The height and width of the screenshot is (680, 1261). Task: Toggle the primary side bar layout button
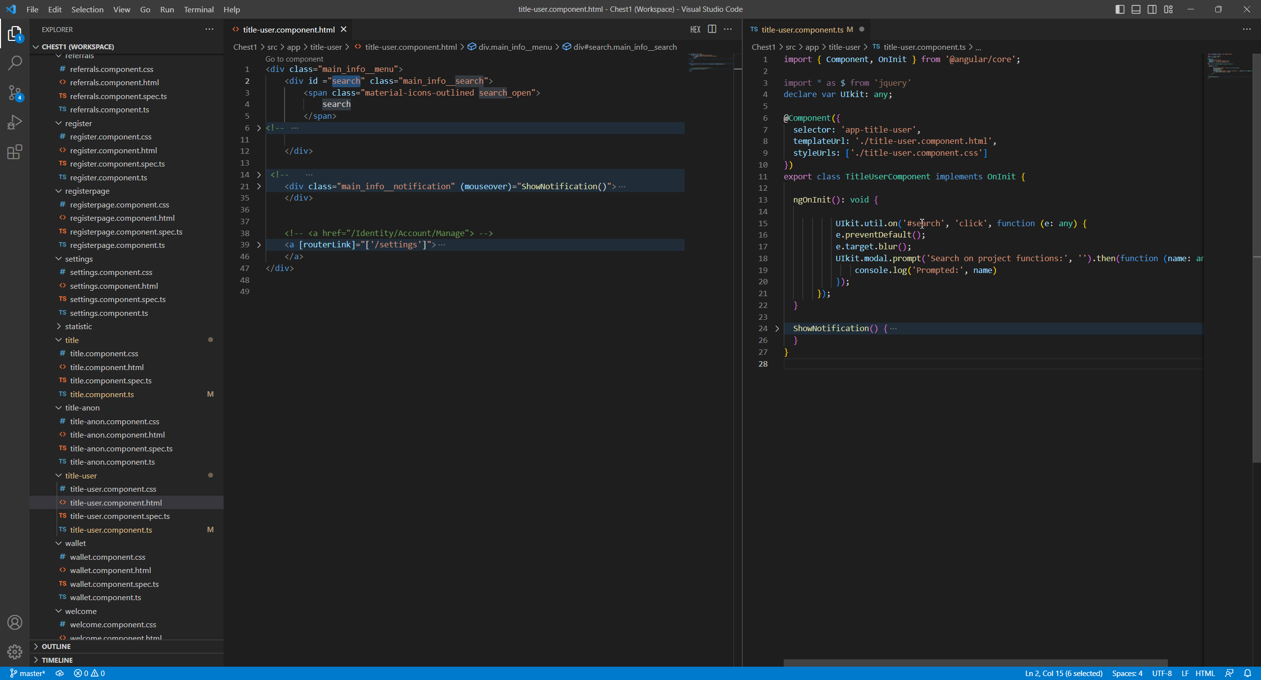pyautogui.click(x=1120, y=9)
